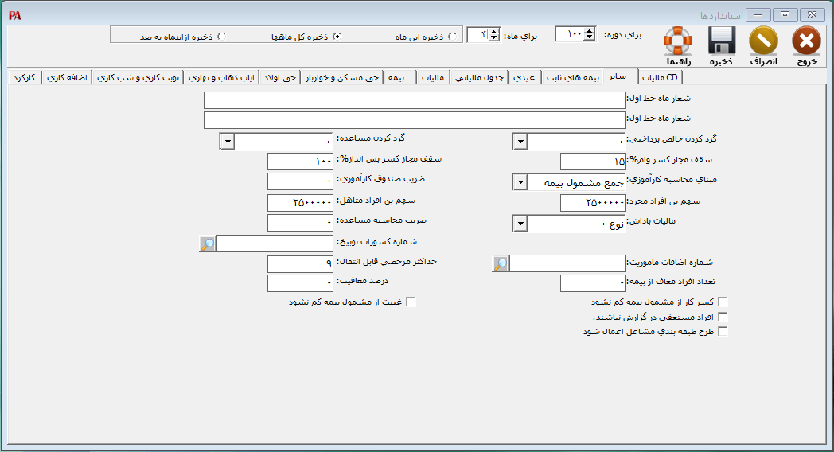This screenshot has width=834, height=452.
Task: Expand the مالیات پاداش dropdown
Action: point(519,224)
